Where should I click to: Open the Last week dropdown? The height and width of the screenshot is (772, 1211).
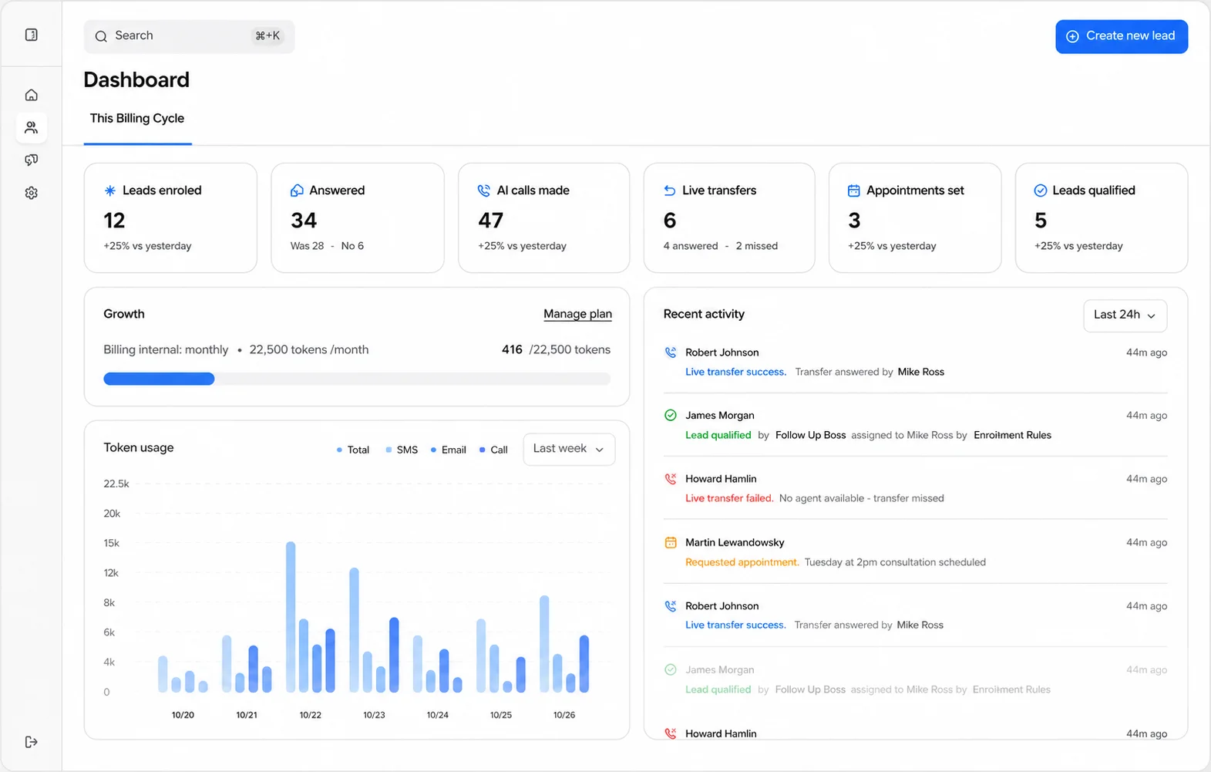pyautogui.click(x=569, y=449)
